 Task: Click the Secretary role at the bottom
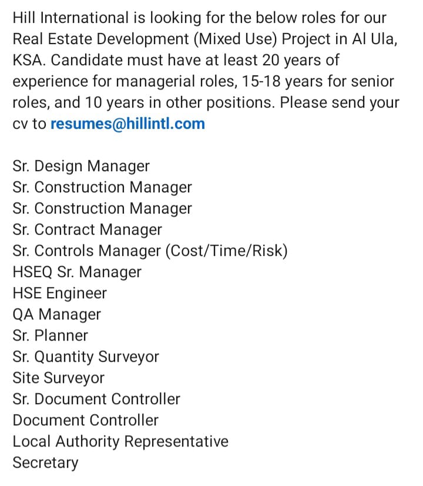tap(45, 463)
